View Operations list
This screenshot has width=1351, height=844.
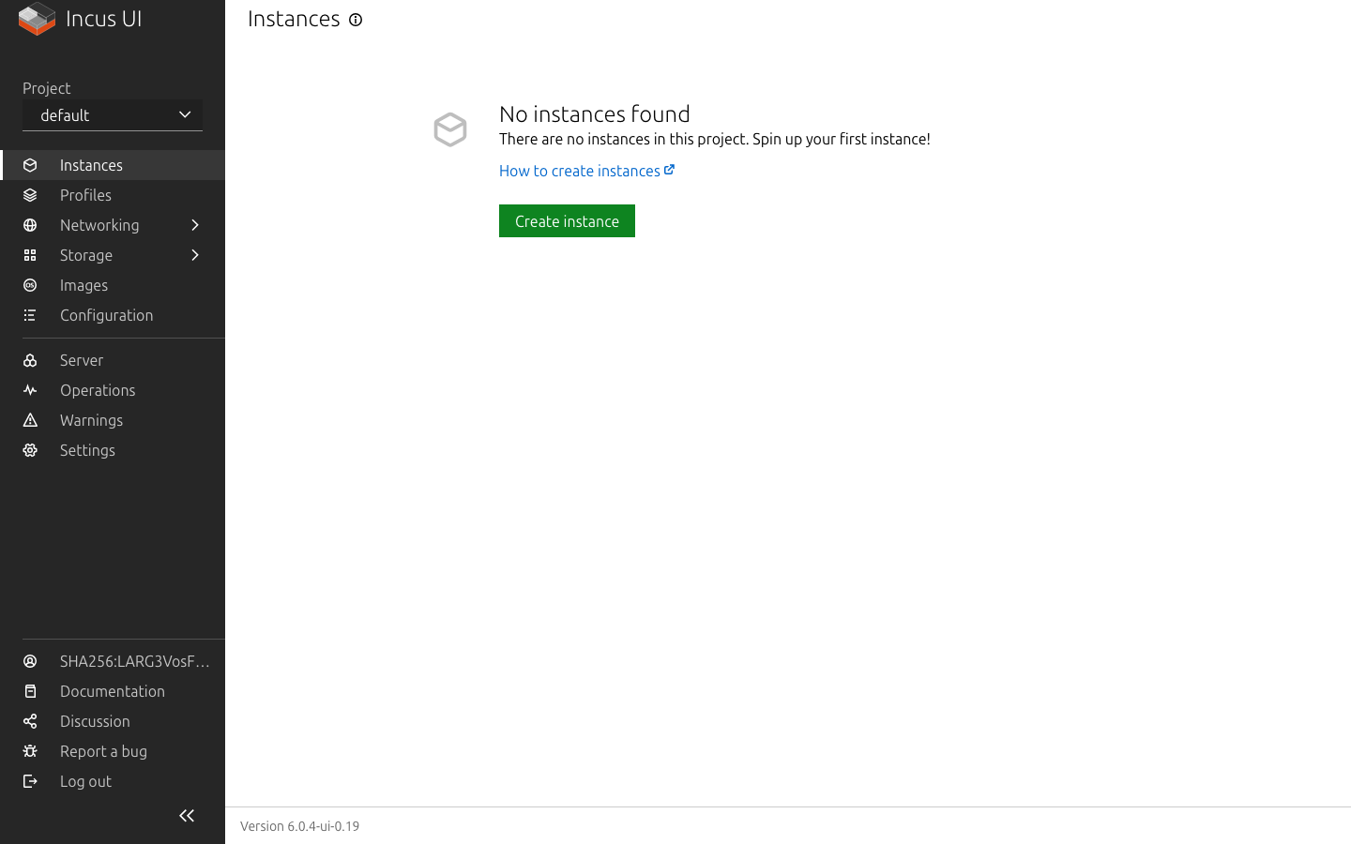113,390
